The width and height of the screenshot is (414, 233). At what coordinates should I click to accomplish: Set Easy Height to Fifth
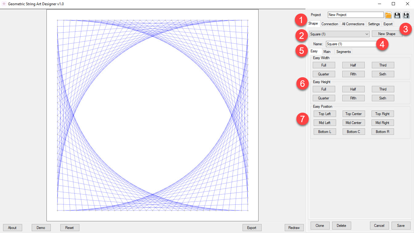coord(353,98)
